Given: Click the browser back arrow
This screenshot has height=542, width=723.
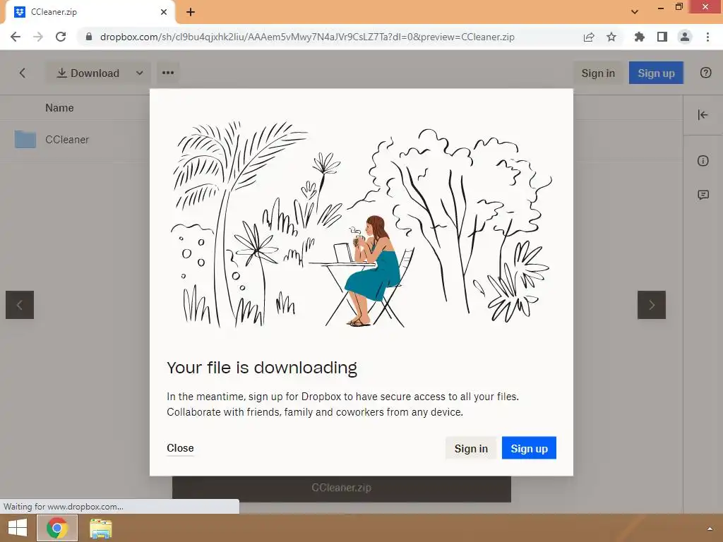Looking at the screenshot, I should tap(16, 37).
